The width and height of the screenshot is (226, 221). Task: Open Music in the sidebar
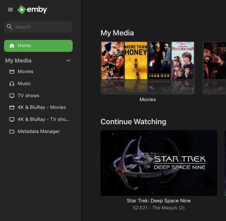pos(38,84)
